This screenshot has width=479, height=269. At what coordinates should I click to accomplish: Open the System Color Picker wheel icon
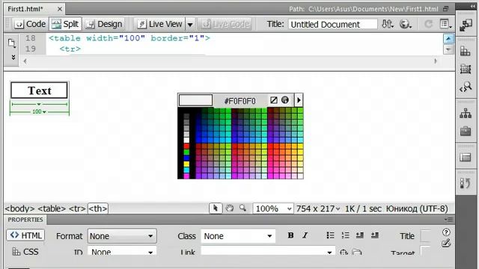click(285, 100)
